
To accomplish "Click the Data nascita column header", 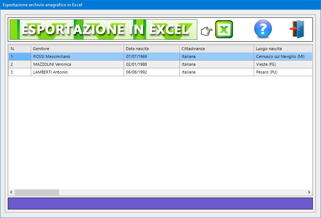I will click(151, 49).
